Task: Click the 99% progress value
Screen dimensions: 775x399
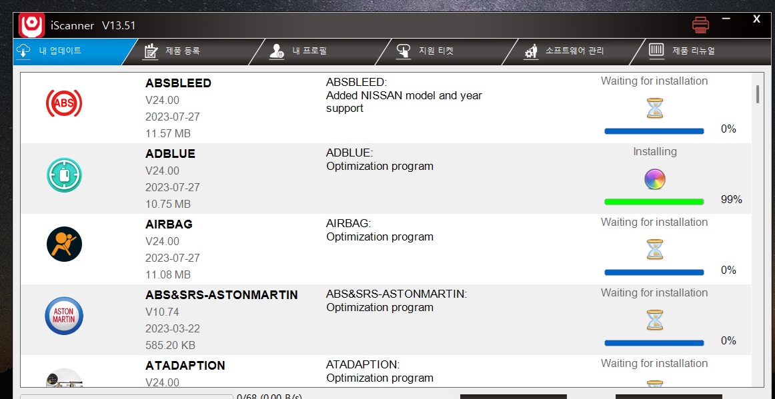Action: (732, 200)
